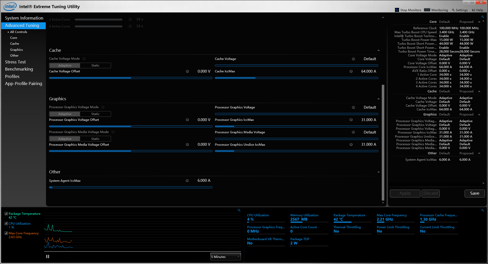Click info icon for Processor Graphics Voltage Mode
This screenshot has height=264, width=488.
[x=103, y=107]
